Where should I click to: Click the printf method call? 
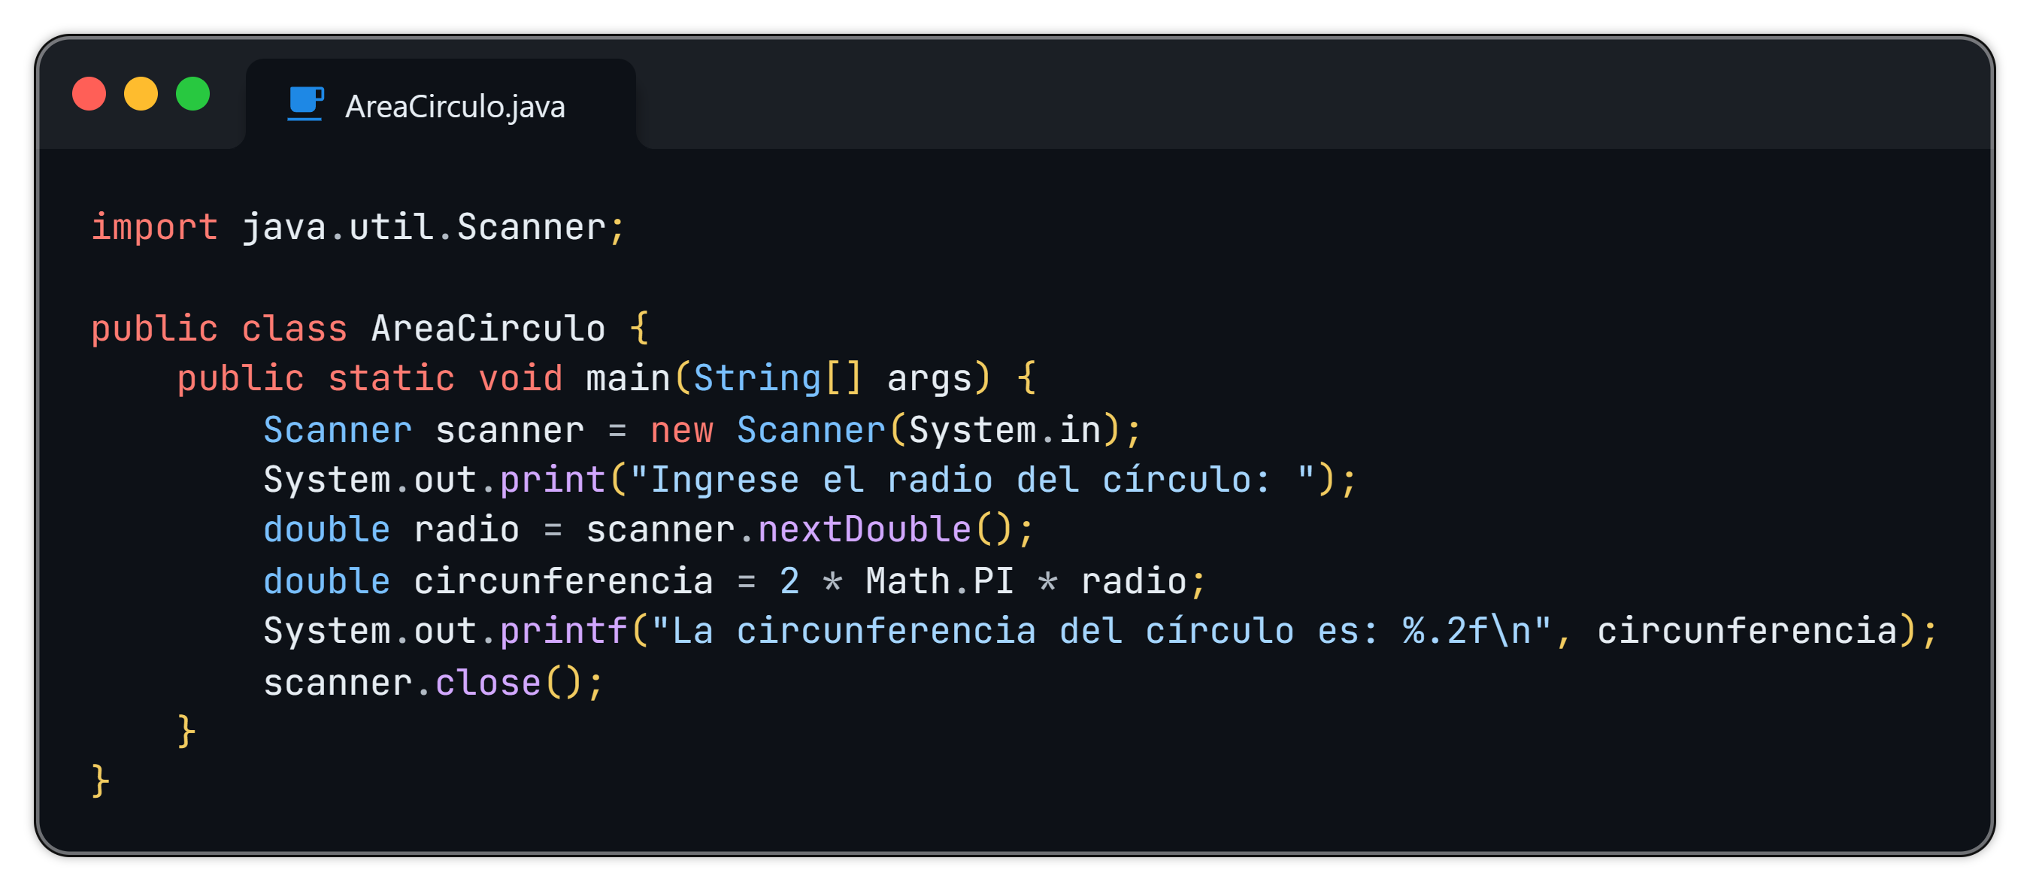point(563,631)
